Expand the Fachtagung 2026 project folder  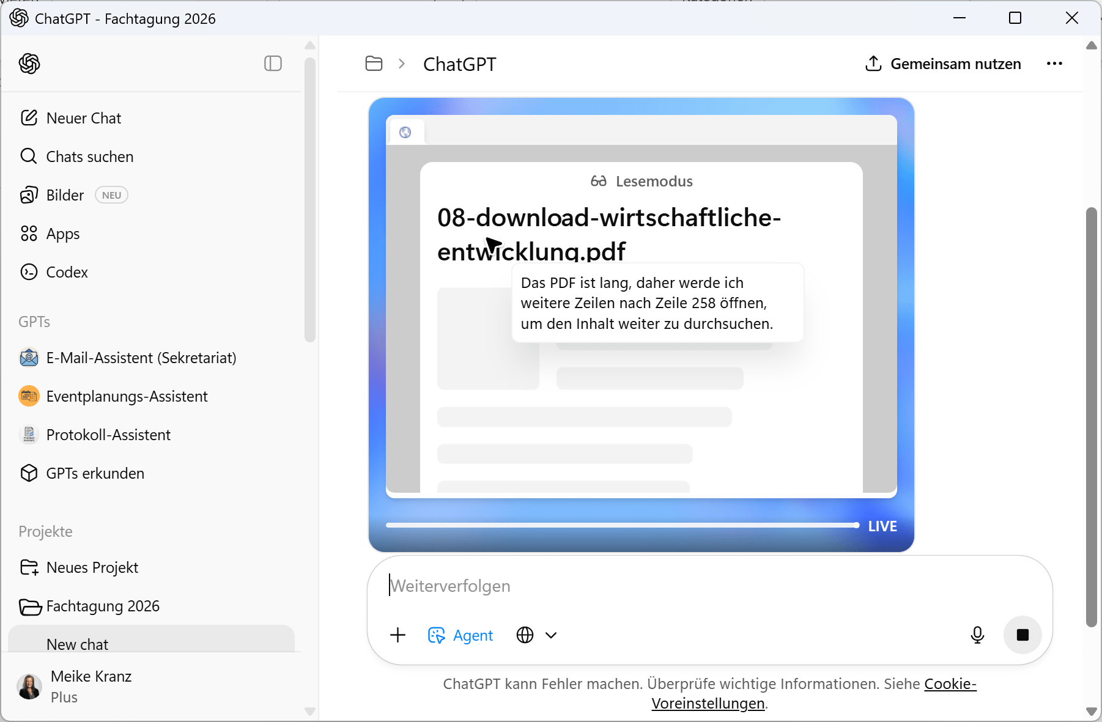[x=102, y=606]
